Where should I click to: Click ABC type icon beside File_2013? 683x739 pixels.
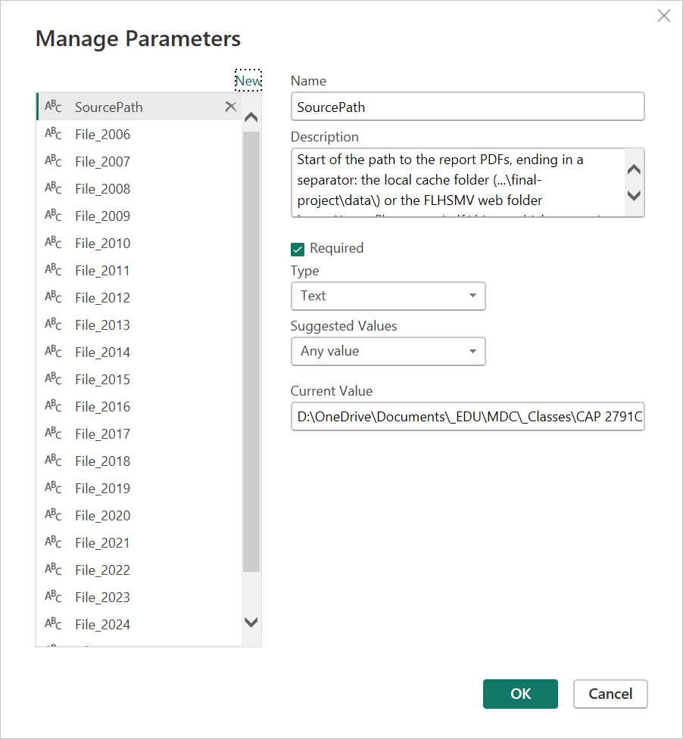tap(53, 324)
